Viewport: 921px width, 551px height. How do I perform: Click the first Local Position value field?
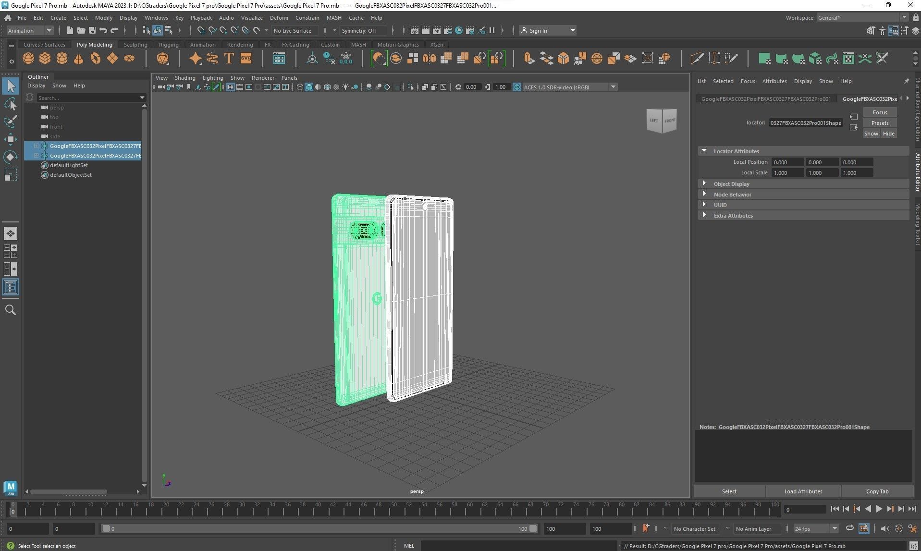coord(787,162)
